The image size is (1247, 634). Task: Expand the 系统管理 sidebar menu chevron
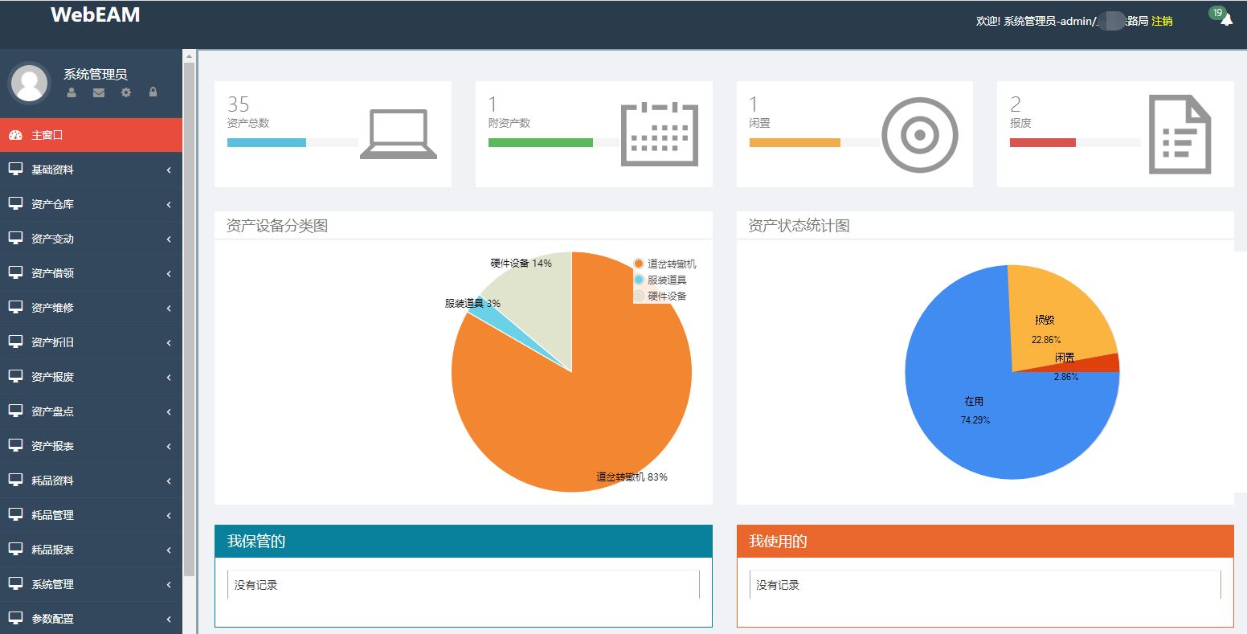(x=169, y=584)
